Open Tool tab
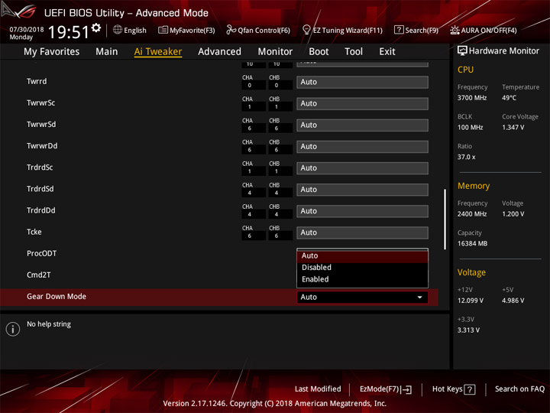 tap(354, 52)
